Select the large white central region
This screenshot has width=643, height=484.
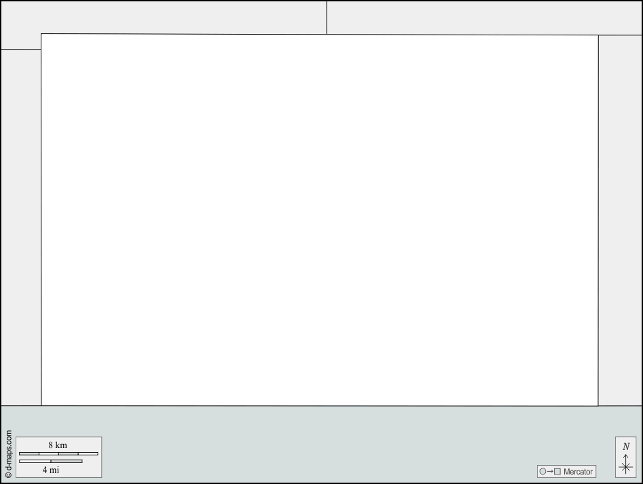click(320, 220)
